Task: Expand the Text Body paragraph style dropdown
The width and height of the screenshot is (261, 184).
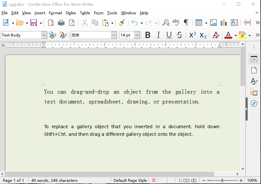Action: (44, 35)
